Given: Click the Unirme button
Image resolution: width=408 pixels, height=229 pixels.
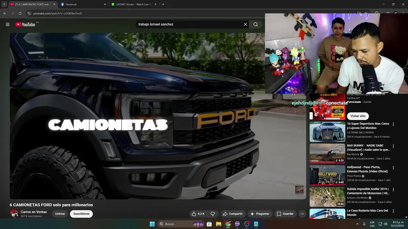Looking at the screenshot, I should coord(60,214).
